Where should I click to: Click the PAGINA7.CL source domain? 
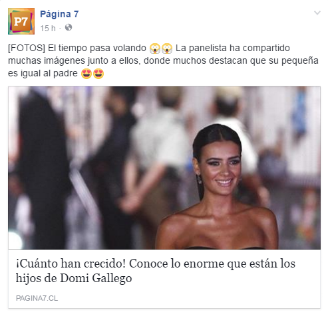coord(37,298)
